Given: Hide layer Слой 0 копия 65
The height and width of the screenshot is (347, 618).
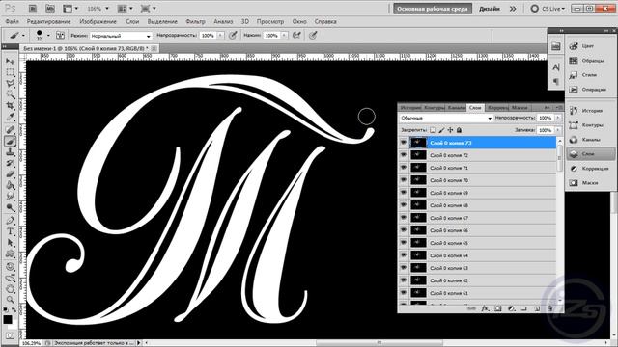Looking at the screenshot, I should click(404, 243).
